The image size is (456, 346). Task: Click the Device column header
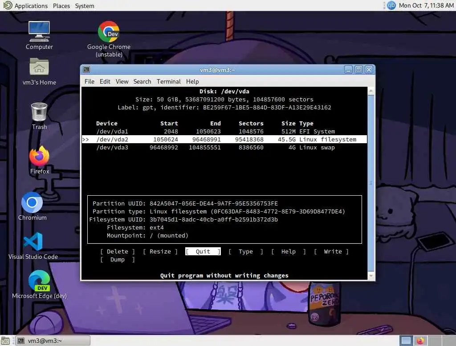107,123
